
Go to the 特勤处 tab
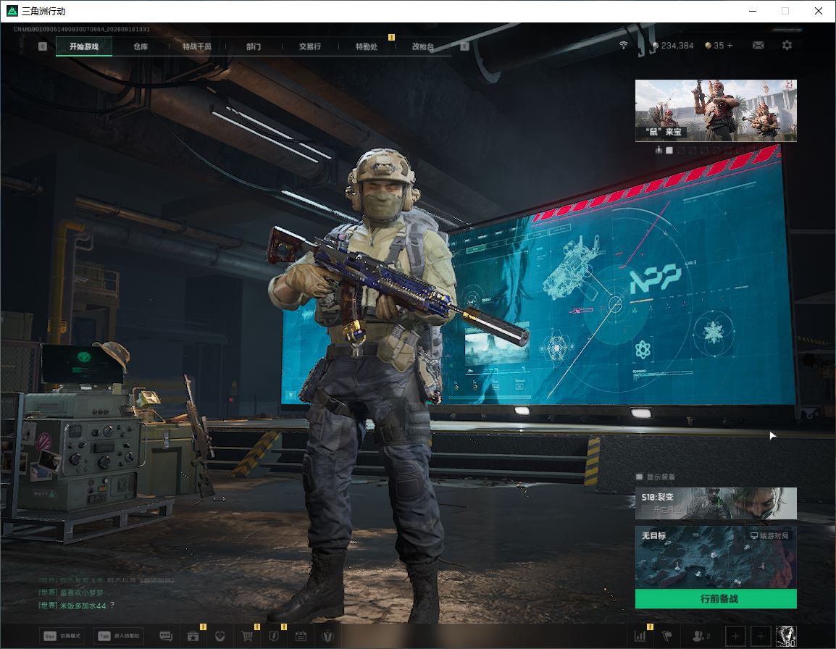coord(367,46)
